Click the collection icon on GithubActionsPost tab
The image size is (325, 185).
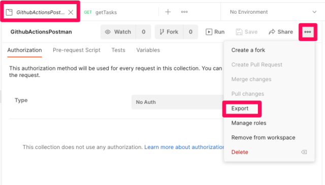[x=9, y=12]
